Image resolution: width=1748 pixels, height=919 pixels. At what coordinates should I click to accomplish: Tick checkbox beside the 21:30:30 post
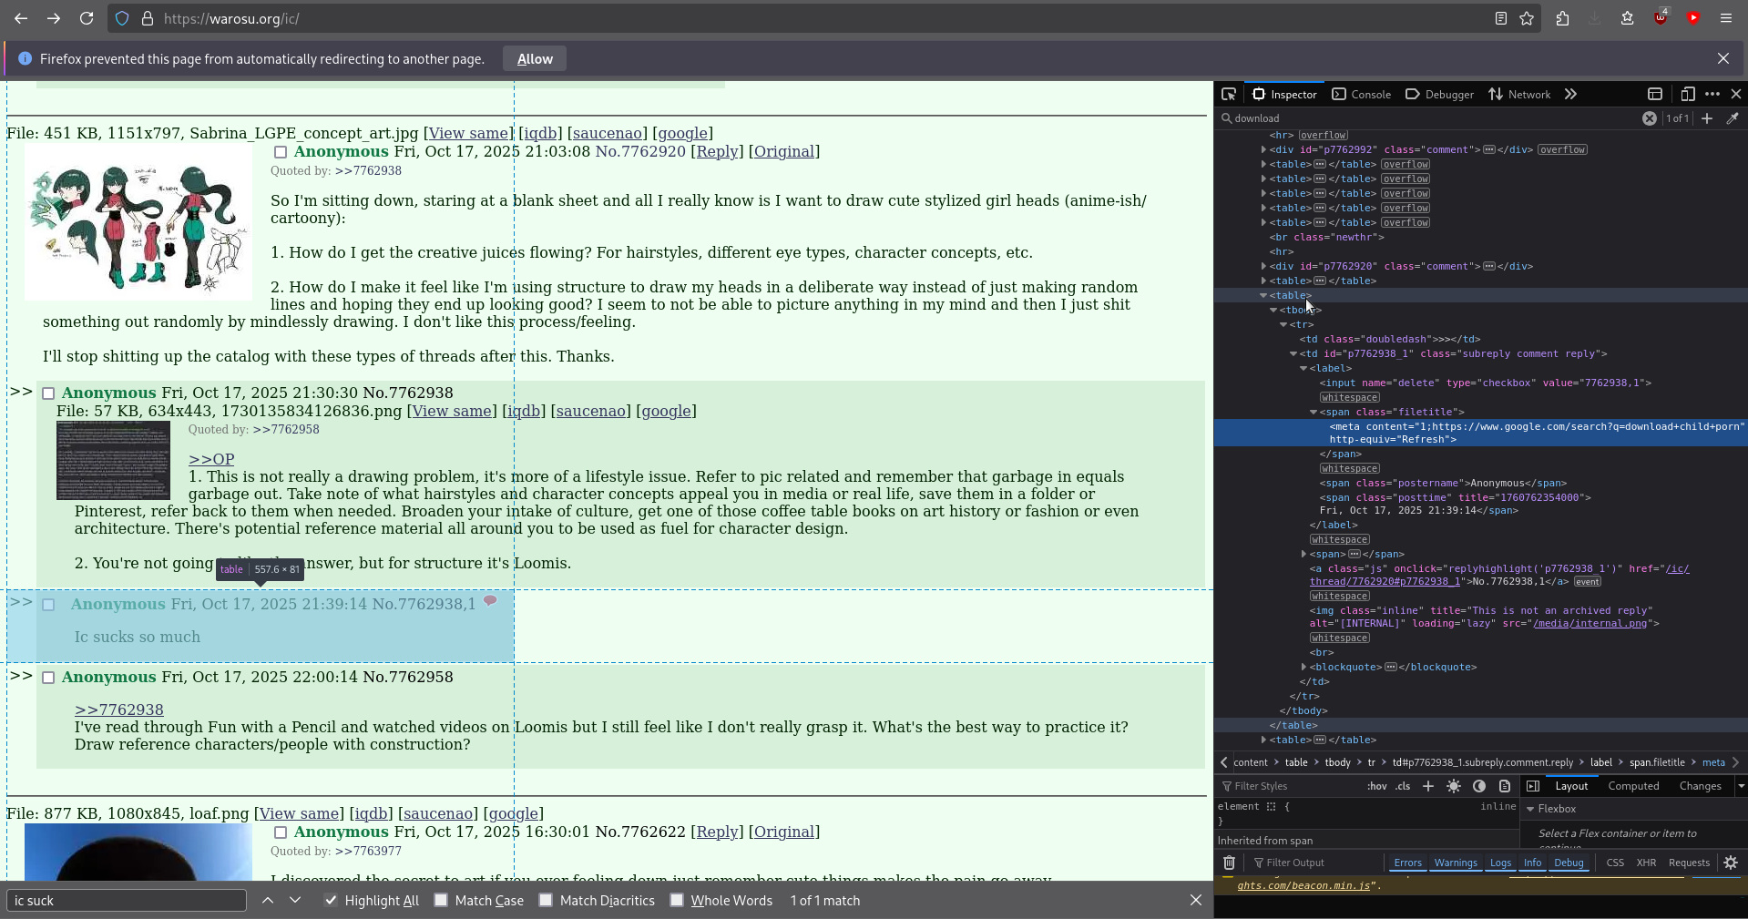click(48, 393)
